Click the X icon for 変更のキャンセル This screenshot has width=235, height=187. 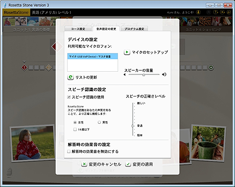pyautogui.click(x=84, y=164)
